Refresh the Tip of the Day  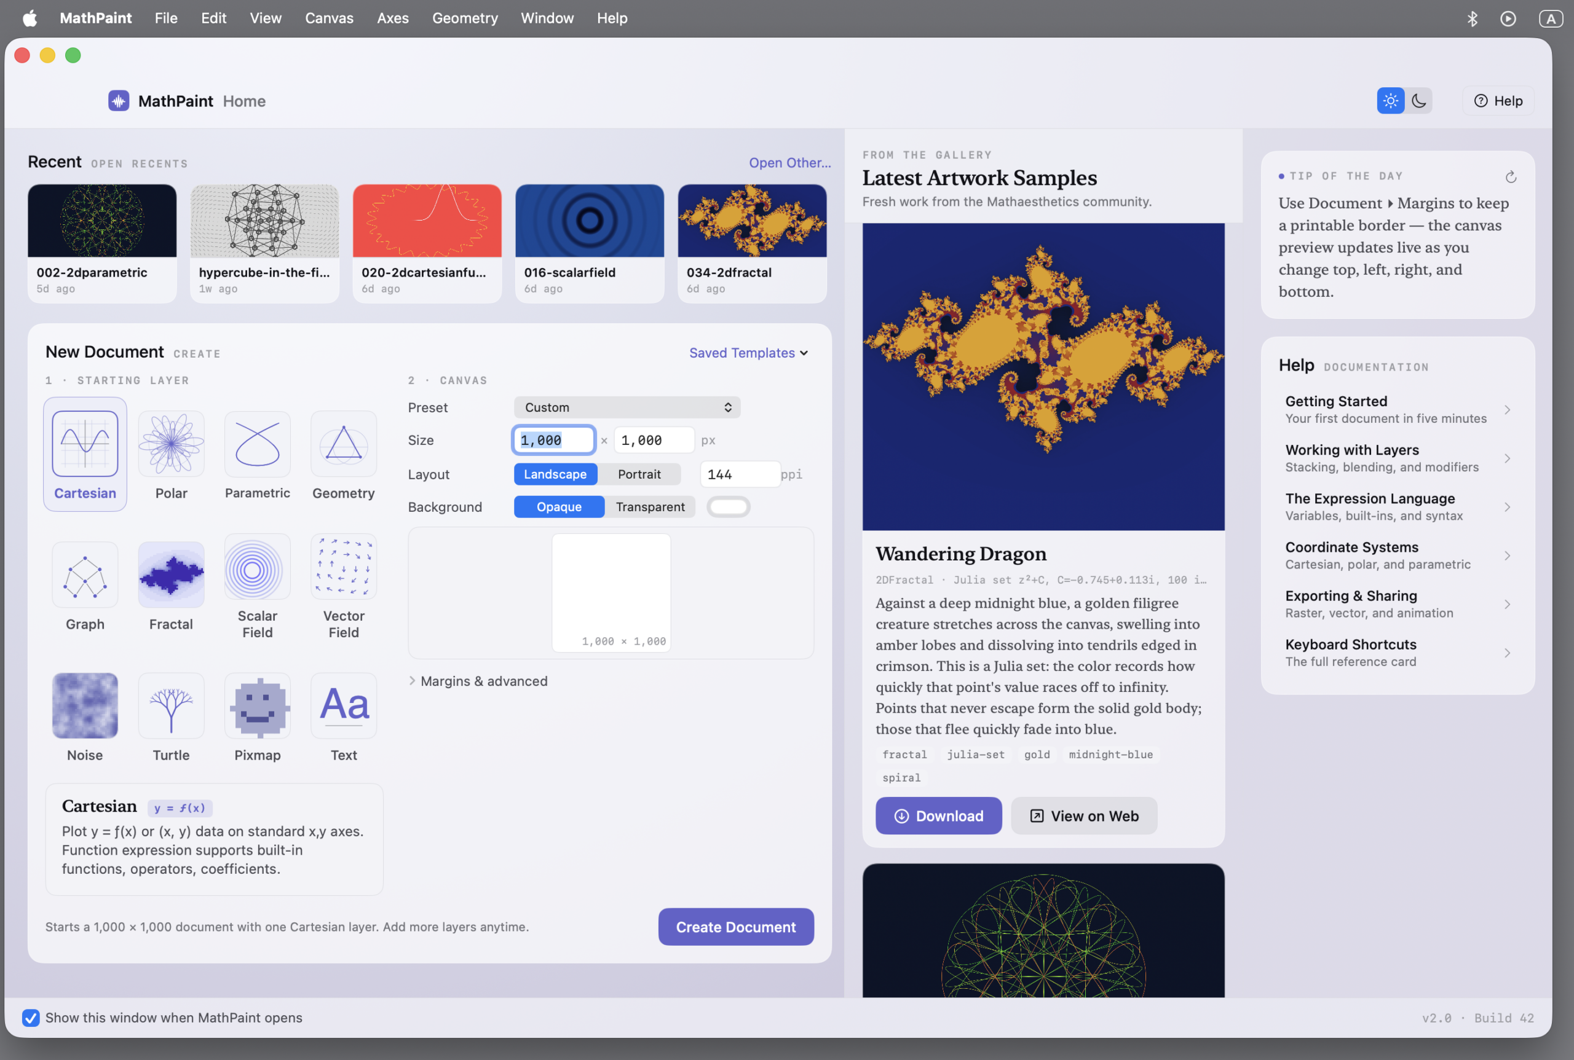click(1511, 177)
